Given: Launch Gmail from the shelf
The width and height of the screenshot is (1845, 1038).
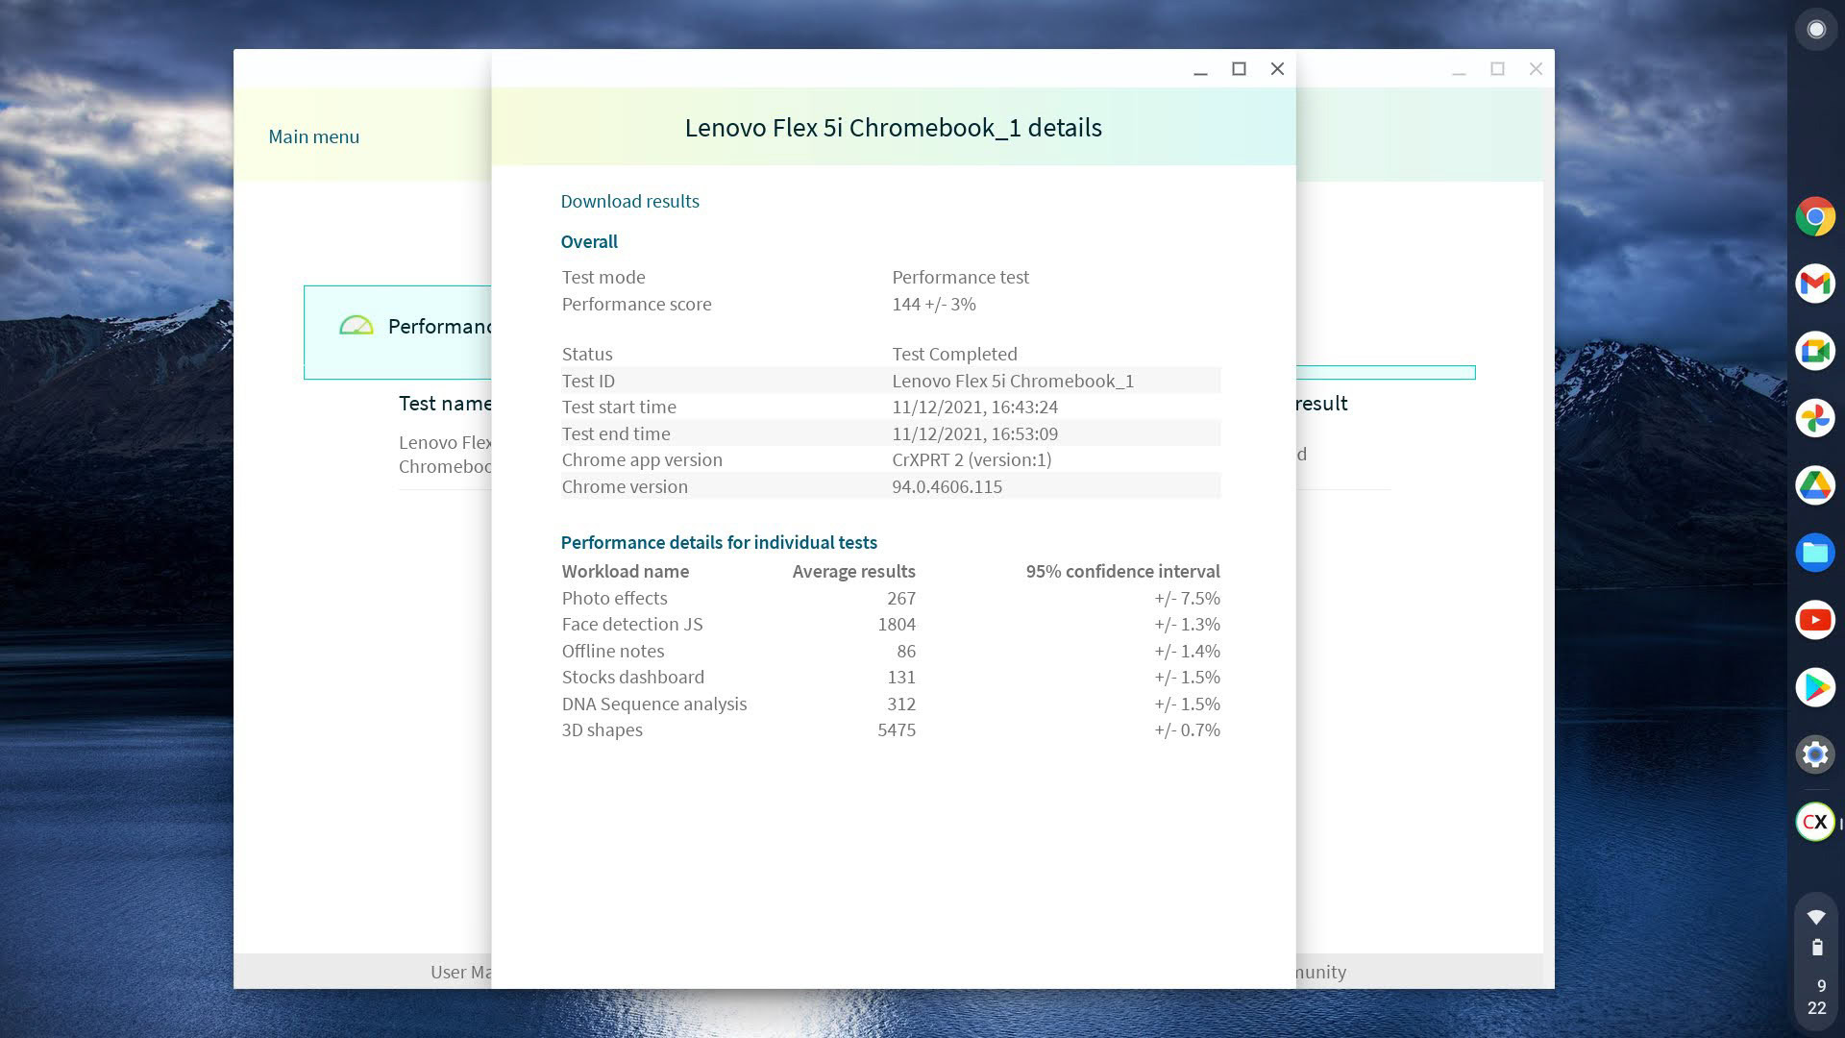Looking at the screenshot, I should [x=1815, y=284].
